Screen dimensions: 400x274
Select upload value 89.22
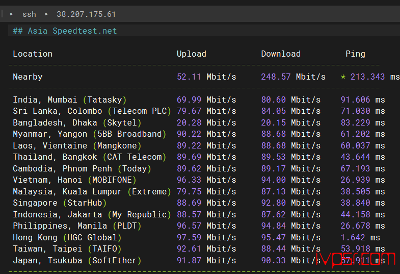[189, 146]
